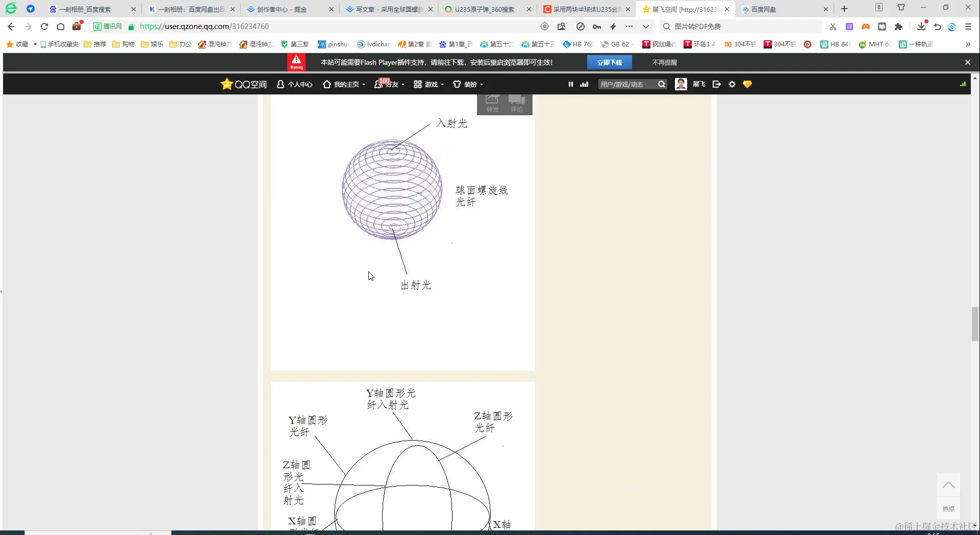Expand the 装扮 dropdown menu

(x=468, y=84)
